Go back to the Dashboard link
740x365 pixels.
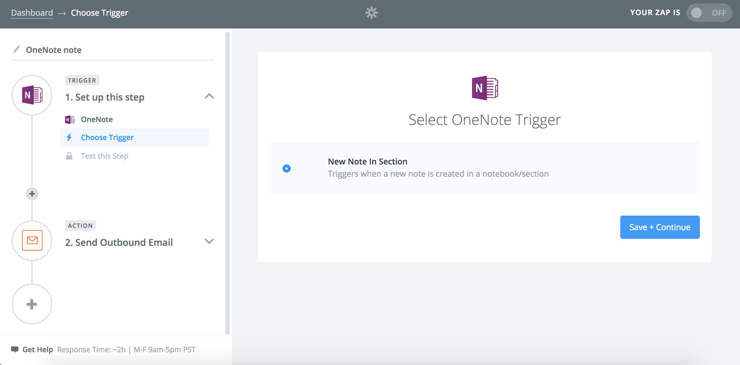click(x=32, y=13)
